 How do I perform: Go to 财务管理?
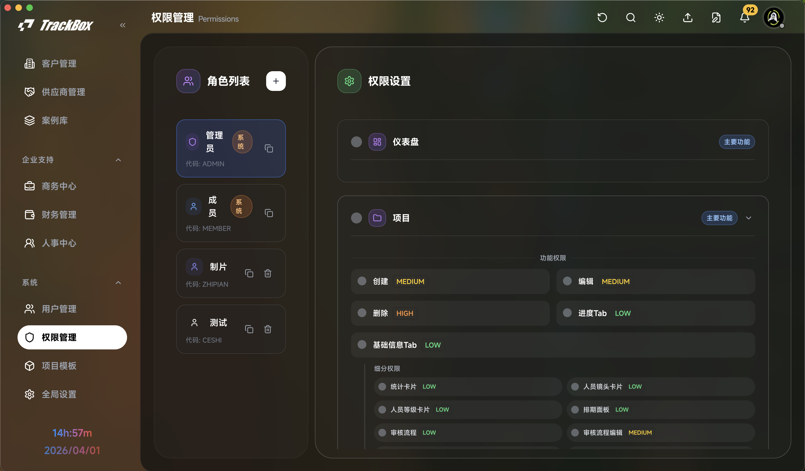pos(72,215)
